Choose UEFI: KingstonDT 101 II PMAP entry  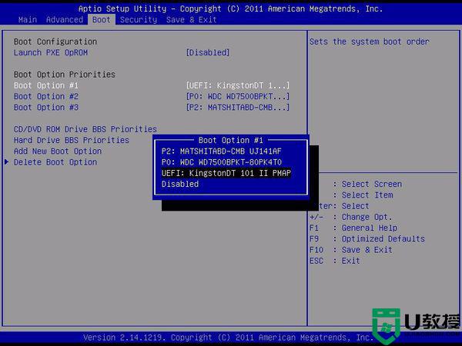click(x=226, y=173)
